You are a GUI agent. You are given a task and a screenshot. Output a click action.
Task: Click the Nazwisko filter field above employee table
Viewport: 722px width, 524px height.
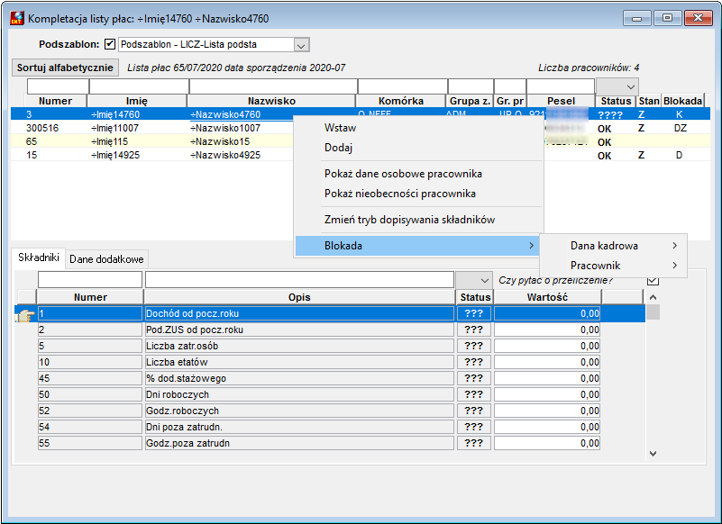[273, 86]
